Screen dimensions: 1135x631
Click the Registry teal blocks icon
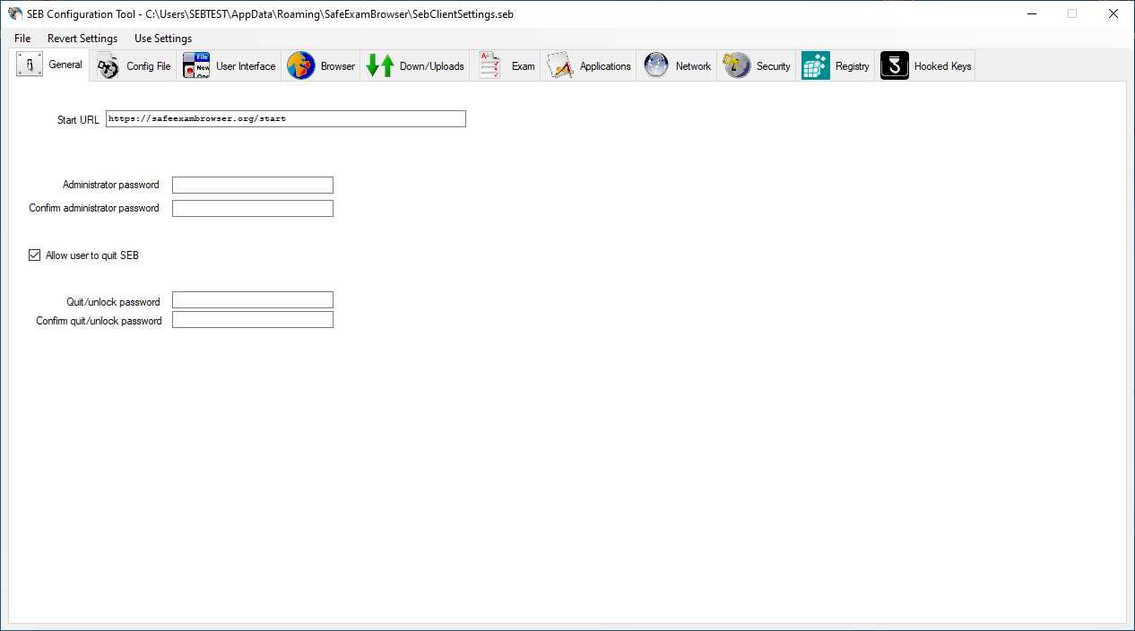(x=816, y=65)
